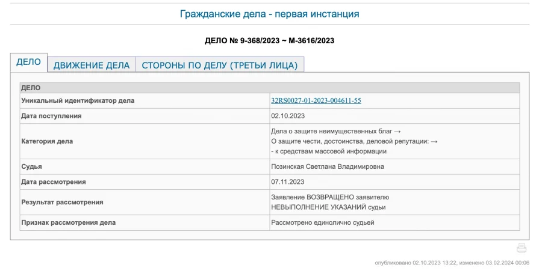The height and width of the screenshot is (274, 542).
Task: Click the publication timestamp at the bottom right
Action: click(x=452, y=263)
